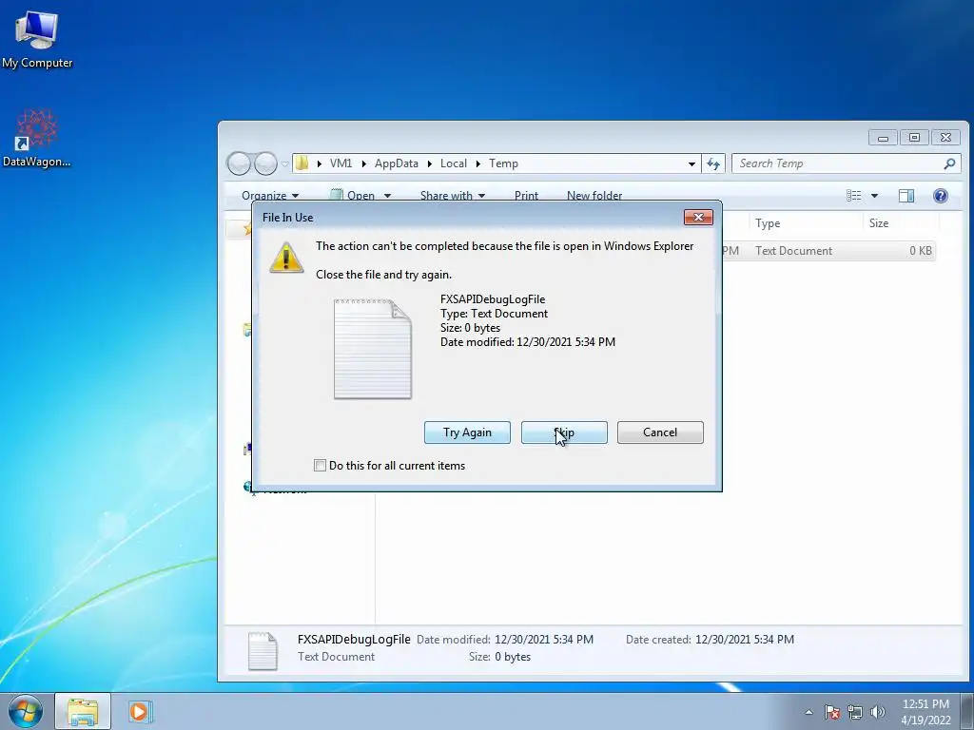Image resolution: width=974 pixels, height=730 pixels.
Task: Open the My Computer desktop icon
Action: pos(37,38)
